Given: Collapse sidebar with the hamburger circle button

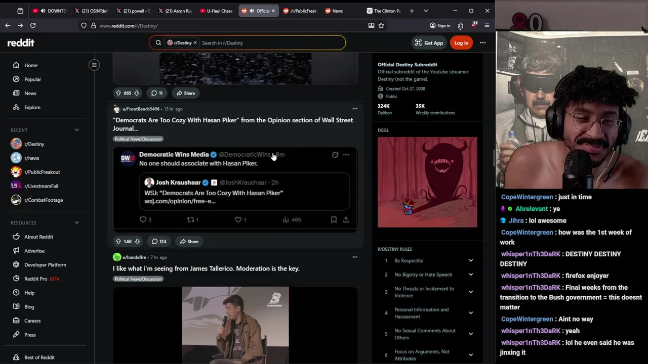Looking at the screenshot, I should click(94, 65).
